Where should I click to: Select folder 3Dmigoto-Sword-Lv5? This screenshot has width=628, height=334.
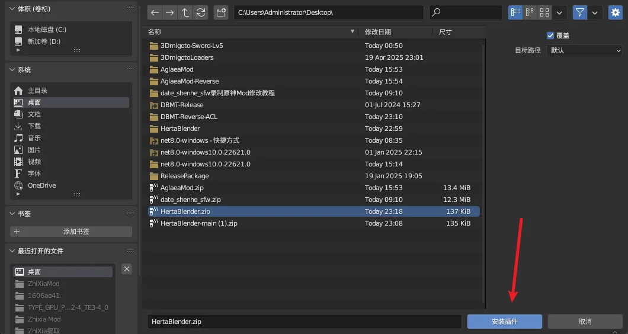[313, 46]
